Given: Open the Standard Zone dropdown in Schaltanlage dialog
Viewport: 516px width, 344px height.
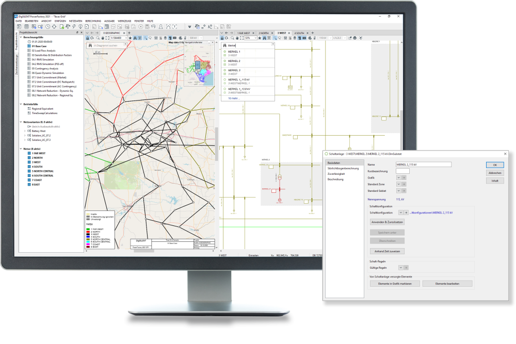Looking at the screenshot, I should pos(398,184).
